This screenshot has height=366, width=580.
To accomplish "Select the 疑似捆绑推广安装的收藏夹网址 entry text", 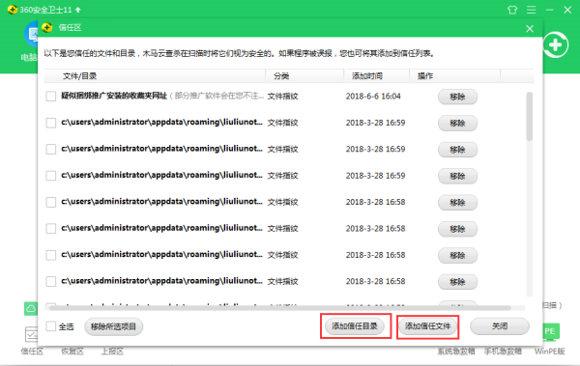I will coord(114,97).
